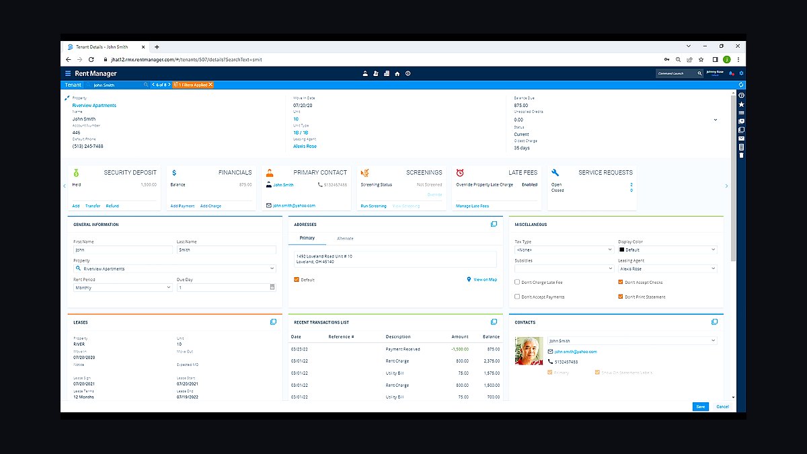Click the tenant search magnifier icon
The image size is (807, 454).
pos(146,85)
